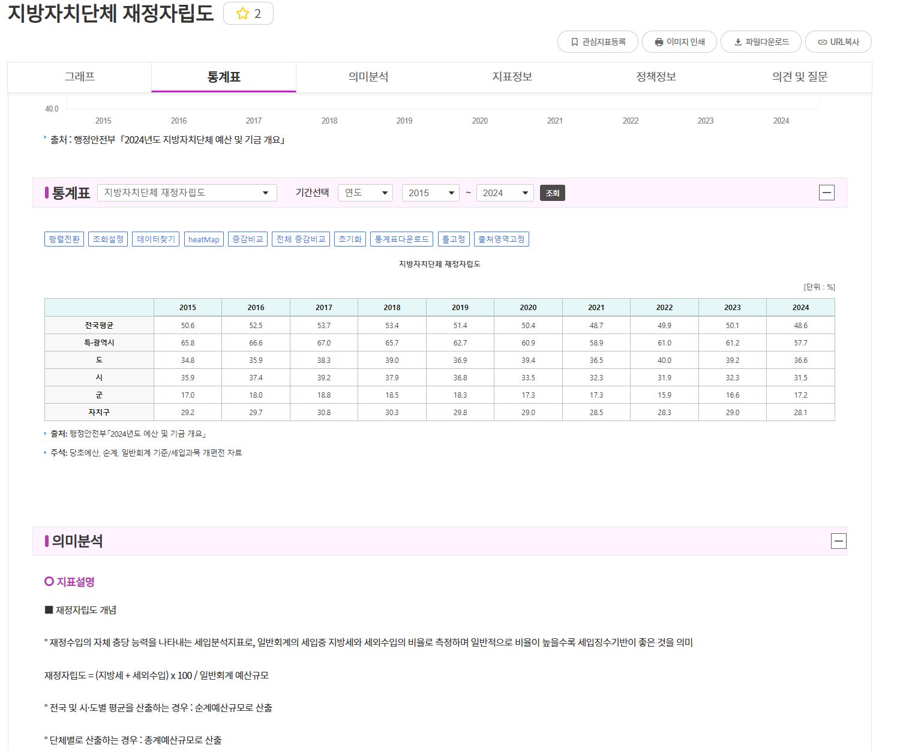897x751 pixels.
Task: Open 조회설정 options
Action: point(108,239)
